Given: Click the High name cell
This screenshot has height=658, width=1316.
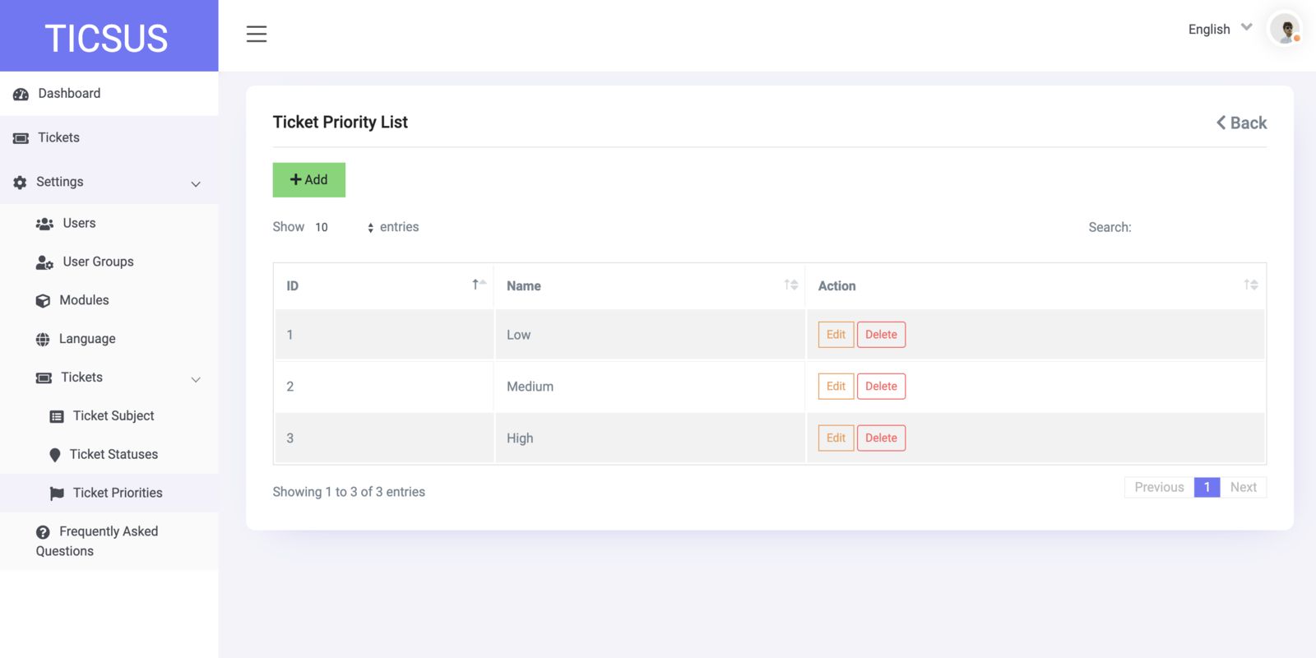Looking at the screenshot, I should [x=650, y=438].
